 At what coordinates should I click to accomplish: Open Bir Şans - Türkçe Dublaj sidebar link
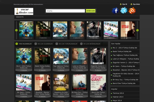(x=124, y=66)
